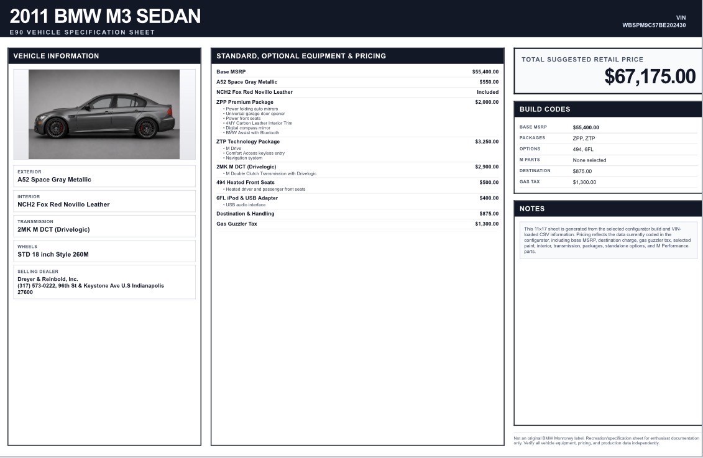Image resolution: width=703 pixels, height=458 pixels.
Task: Click the 'Not an original BMW Monroney label' disclaimer
Action: (606, 441)
